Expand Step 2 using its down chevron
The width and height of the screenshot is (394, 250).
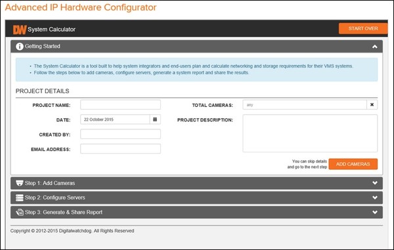[x=375, y=198]
